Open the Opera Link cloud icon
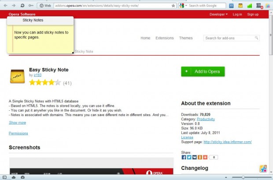This screenshot has height=180, width=273. [x=14, y=177]
